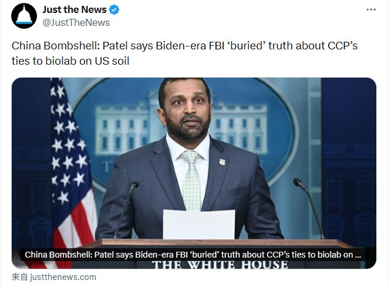
Task: Open the Just the News display name
Action: click(x=75, y=10)
